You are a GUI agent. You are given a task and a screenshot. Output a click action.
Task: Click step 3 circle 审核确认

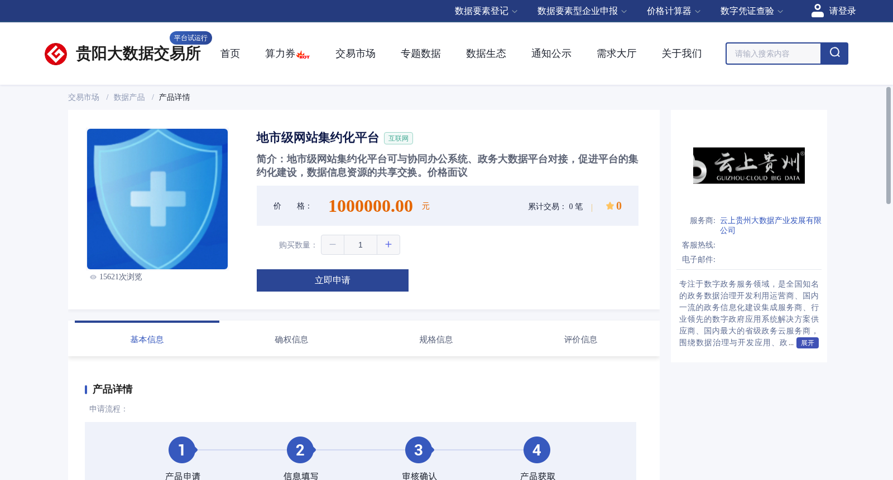tap(419, 450)
